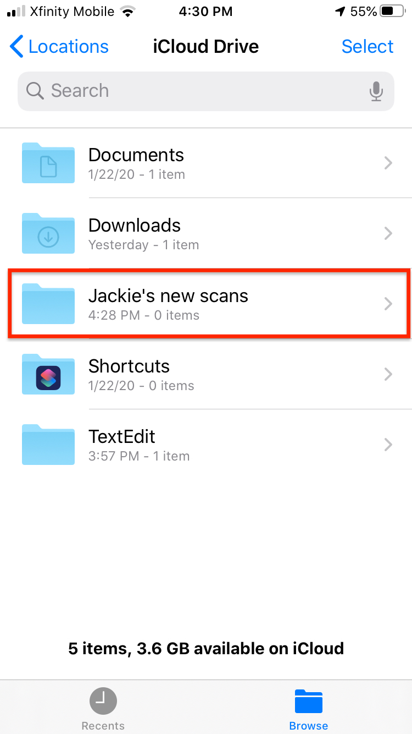
Task: Tap the Search text field
Action: point(206,91)
